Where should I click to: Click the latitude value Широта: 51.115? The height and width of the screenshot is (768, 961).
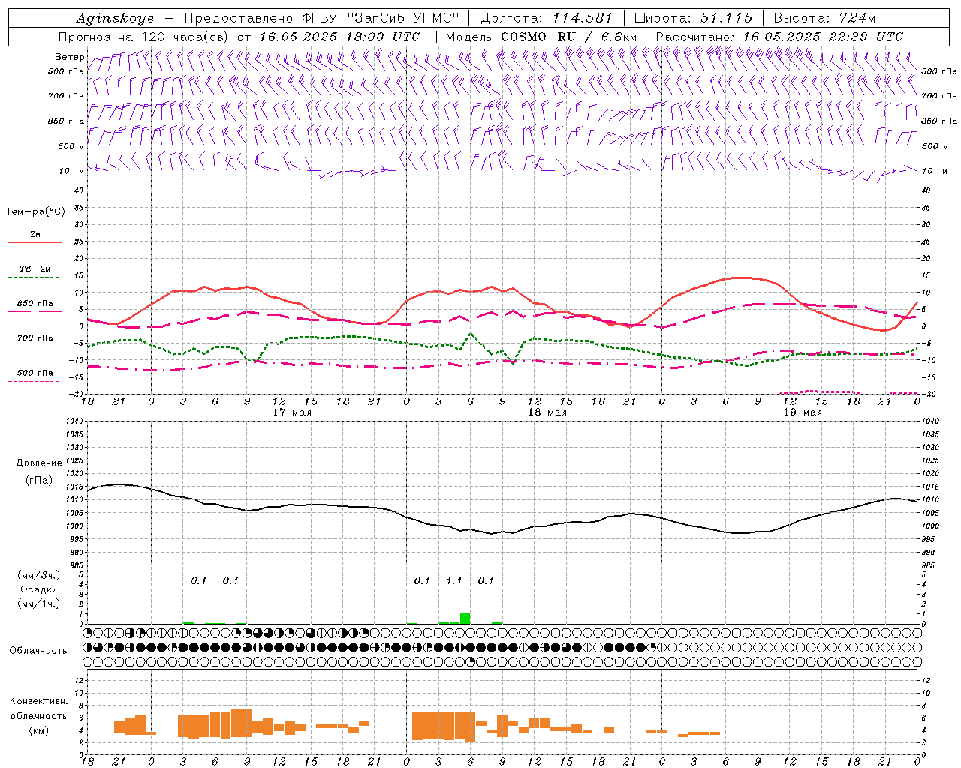[693, 18]
